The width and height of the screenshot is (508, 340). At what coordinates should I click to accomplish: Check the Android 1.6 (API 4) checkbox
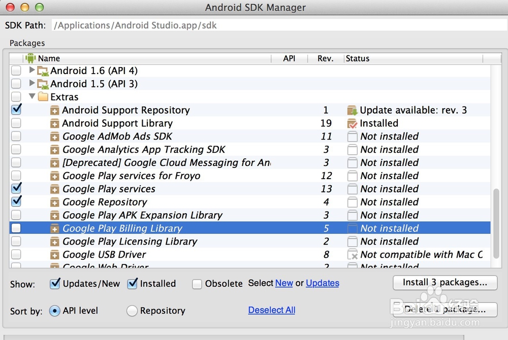pos(16,71)
